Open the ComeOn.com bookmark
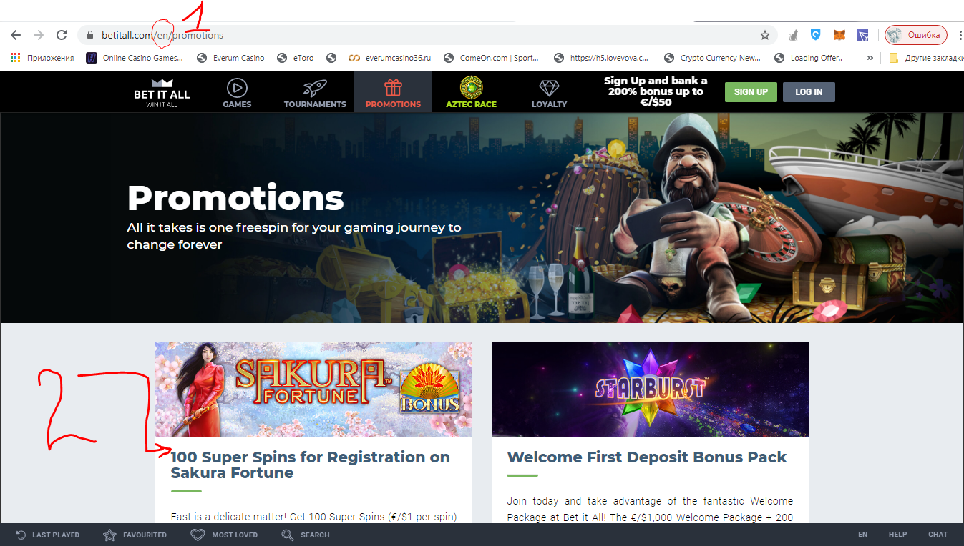Viewport: 964px width, 546px height. coord(492,58)
